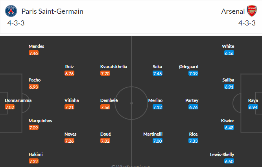The height and width of the screenshot is (167, 262).
Task: Select Kvaratskhelia's 7.70 rating badge
Action: pos(105,73)
